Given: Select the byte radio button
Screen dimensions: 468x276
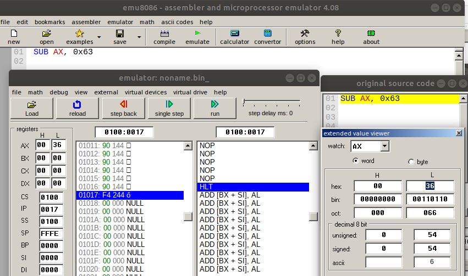Looking at the screenshot, I should click(411, 162).
